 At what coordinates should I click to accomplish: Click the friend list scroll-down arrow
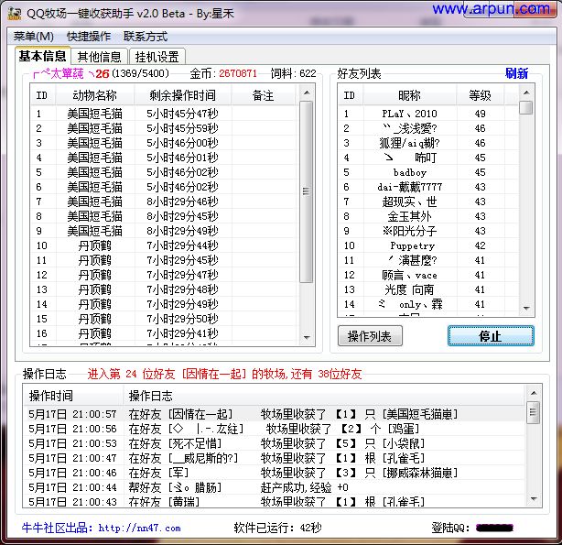coord(526,308)
